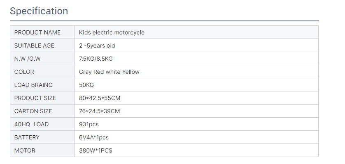345x164 pixels.
Task: Click the 76*24.5*39CM carton value
Action: (100, 111)
